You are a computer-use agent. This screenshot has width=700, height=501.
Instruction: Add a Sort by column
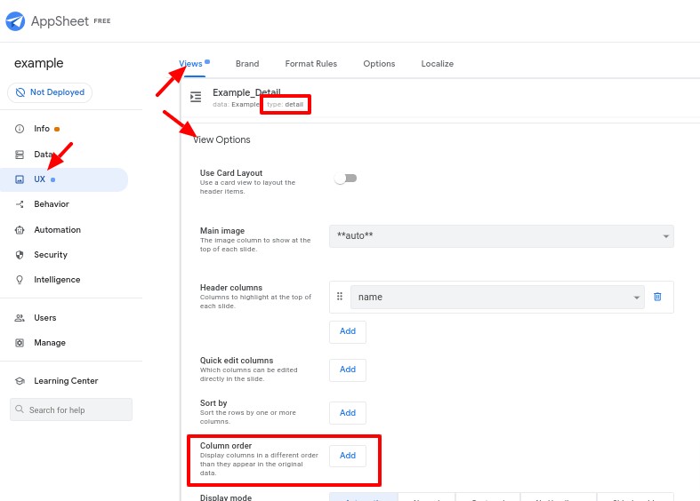348,413
